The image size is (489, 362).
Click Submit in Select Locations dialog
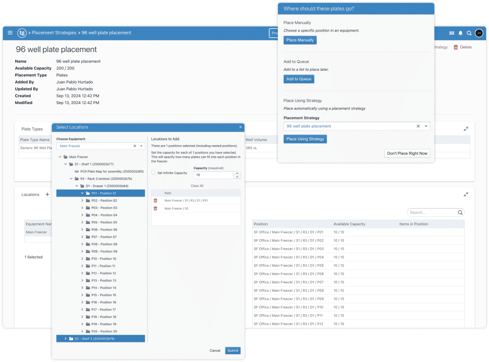[233, 351]
